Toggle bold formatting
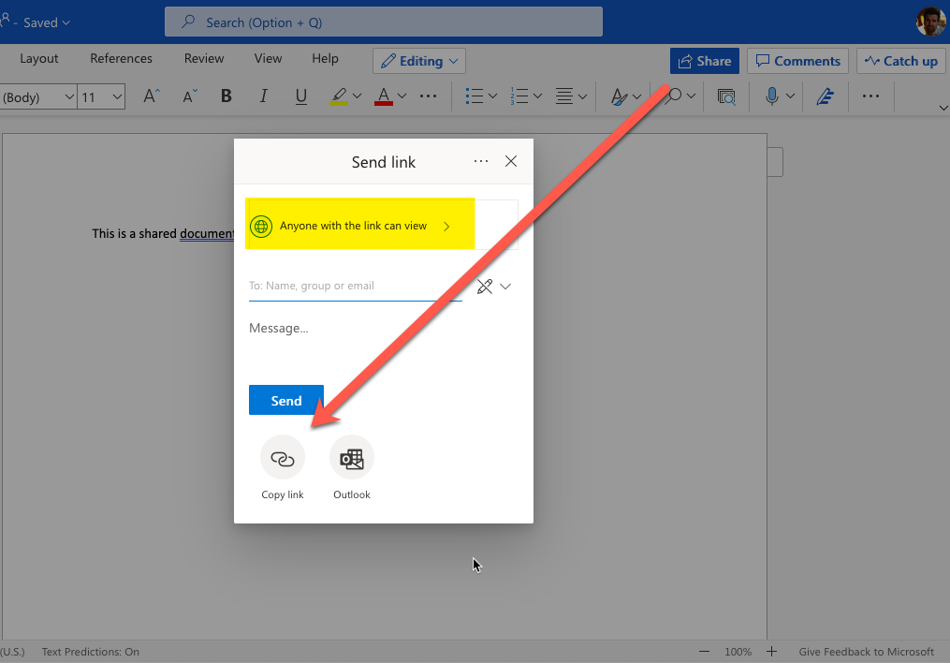 click(x=226, y=96)
